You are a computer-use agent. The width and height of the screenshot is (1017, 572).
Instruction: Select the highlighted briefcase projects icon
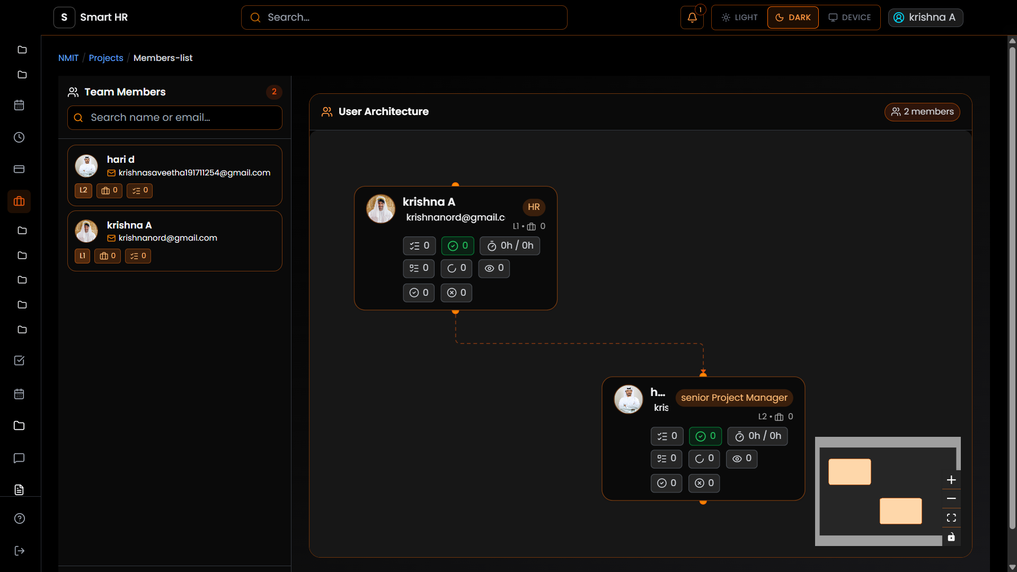coord(19,201)
